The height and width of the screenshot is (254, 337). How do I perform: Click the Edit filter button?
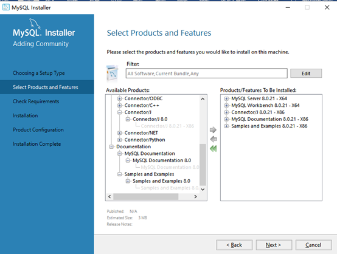click(x=306, y=74)
